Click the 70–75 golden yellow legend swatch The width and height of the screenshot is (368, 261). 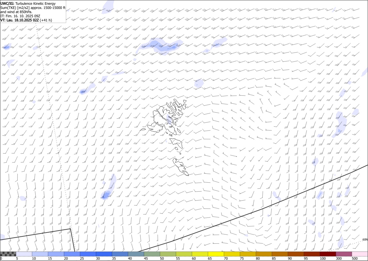pyautogui.click(x=232, y=254)
